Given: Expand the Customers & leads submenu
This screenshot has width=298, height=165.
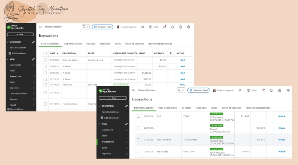Looking at the screenshot, I should coord(34,93).
